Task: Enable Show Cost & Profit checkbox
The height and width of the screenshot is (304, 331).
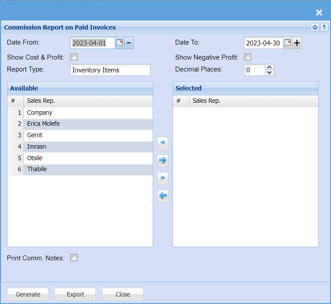Action: click(74, 57)
